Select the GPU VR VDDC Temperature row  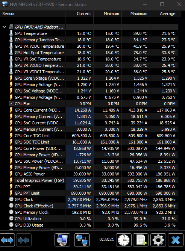pyautogui.click(x=39, y=46)
